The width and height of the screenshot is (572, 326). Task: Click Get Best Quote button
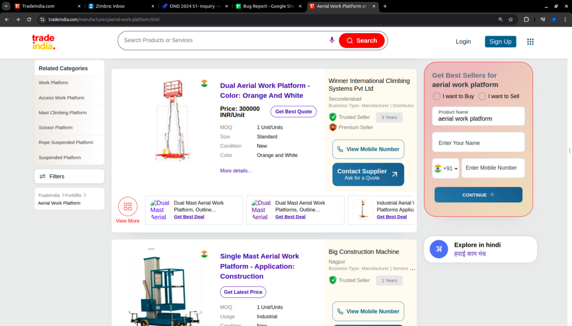tap(293, 112)
